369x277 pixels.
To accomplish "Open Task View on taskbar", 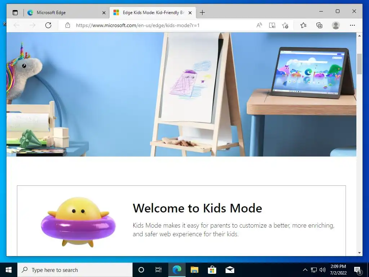I will point(159,270).
